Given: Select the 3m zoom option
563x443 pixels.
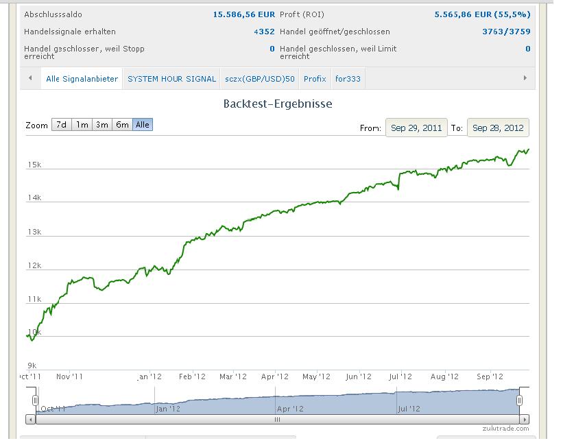Looking at the screenshot, I should tap(102, 125).
